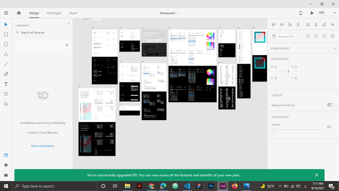Show hidden system tray icons

point(280,186)
